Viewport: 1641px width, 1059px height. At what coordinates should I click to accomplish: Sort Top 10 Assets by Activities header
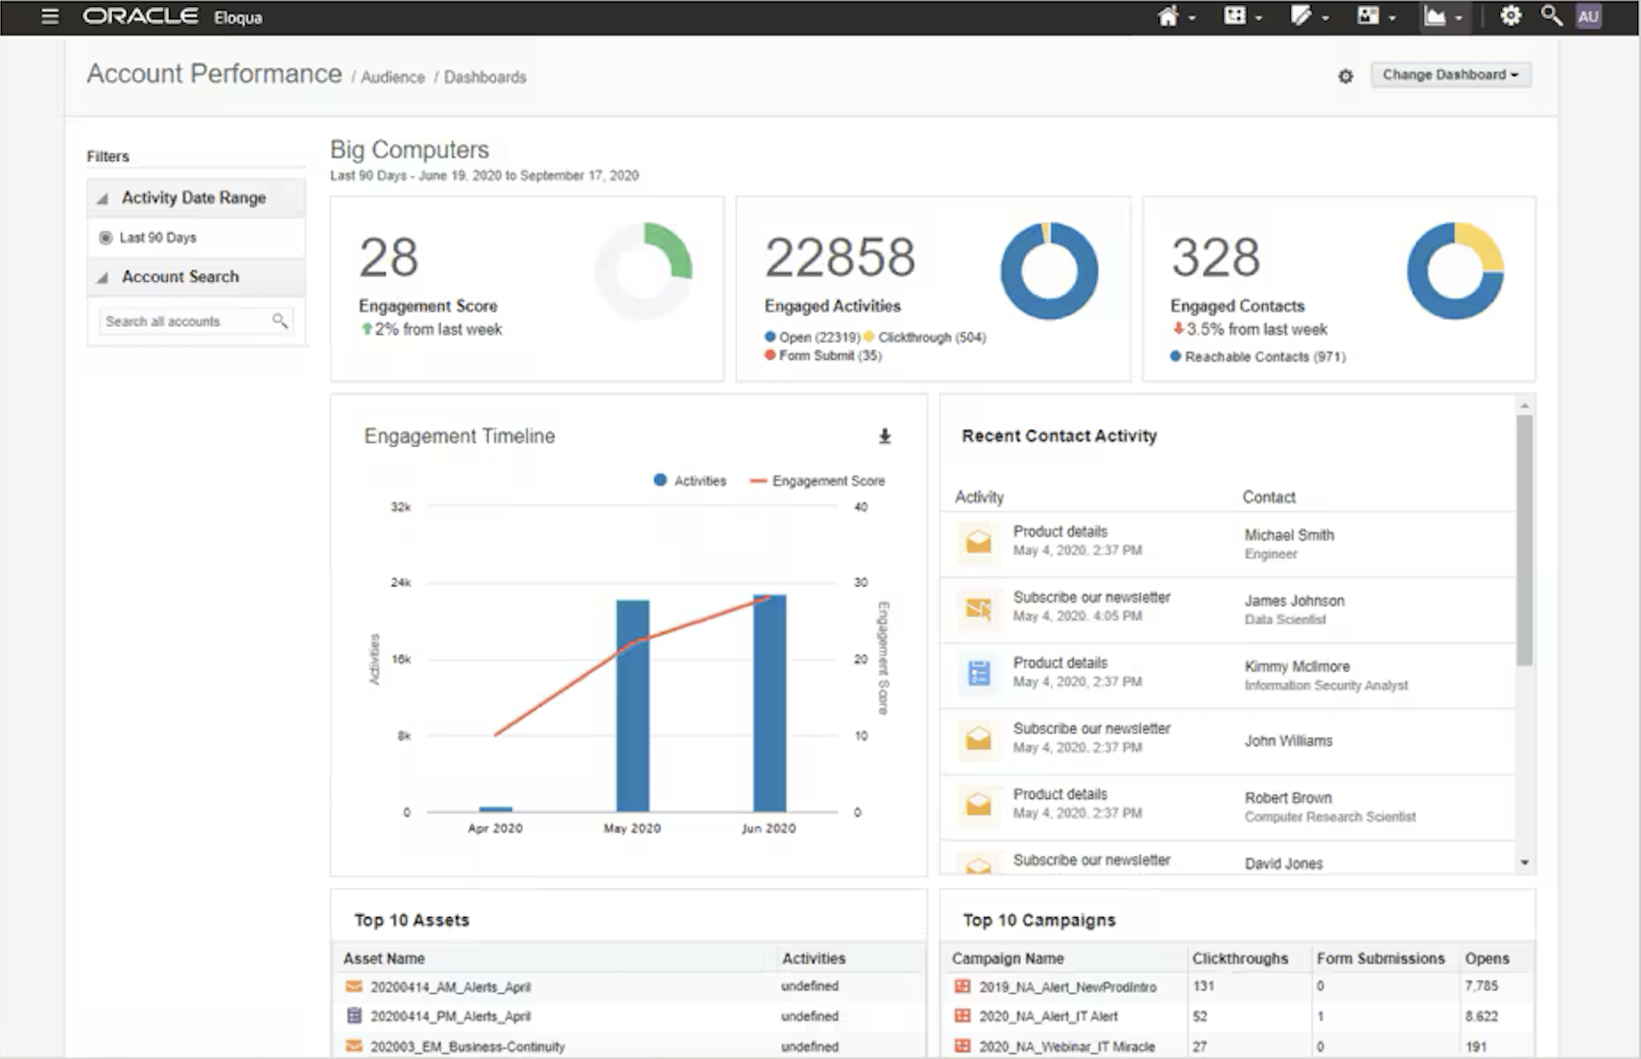(x=814, y=958)
